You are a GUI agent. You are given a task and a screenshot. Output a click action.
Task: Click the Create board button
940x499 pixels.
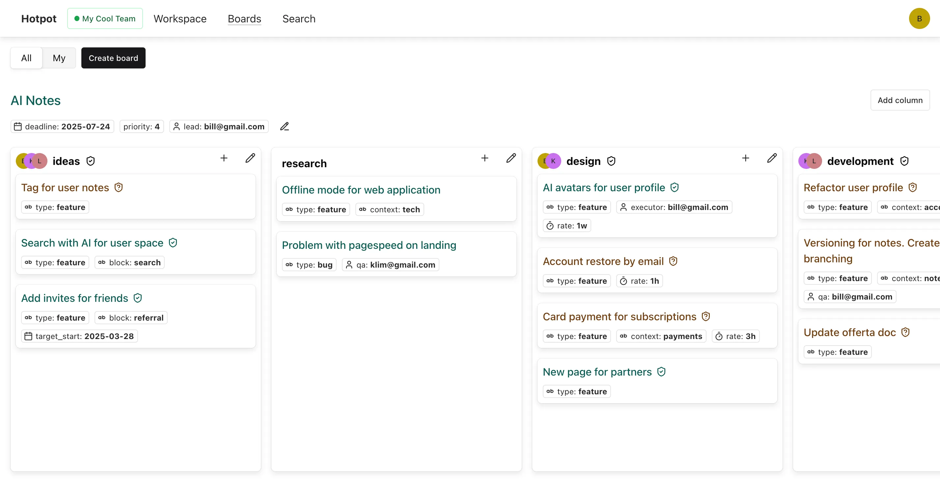click(x=113, y=58)
